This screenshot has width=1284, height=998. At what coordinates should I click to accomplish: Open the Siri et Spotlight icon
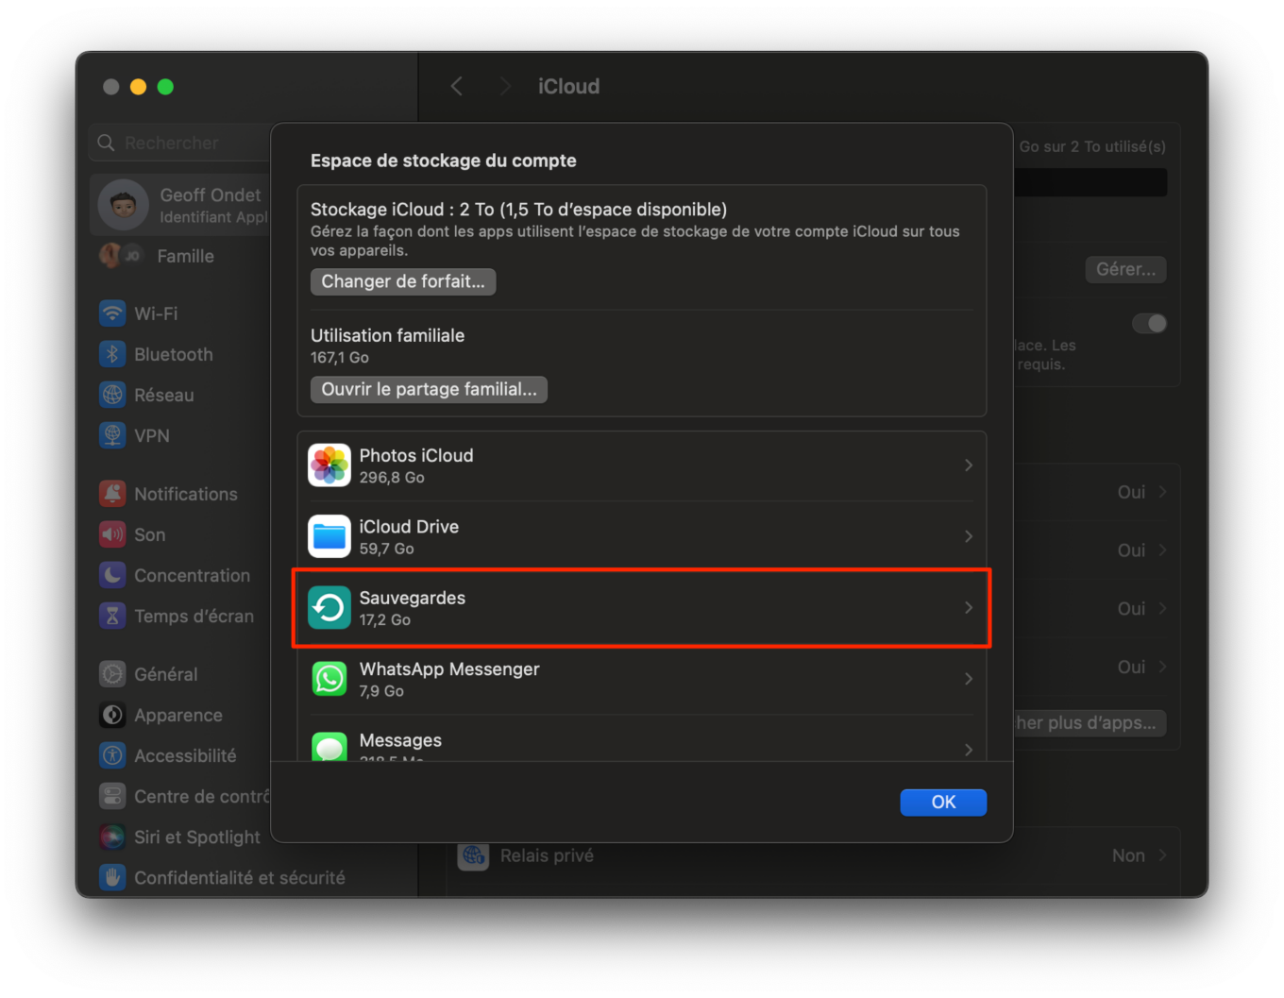112,837
